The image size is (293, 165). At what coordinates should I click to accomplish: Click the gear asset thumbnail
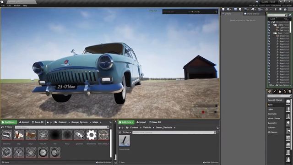pyautogui.click(x=92, y=135)
